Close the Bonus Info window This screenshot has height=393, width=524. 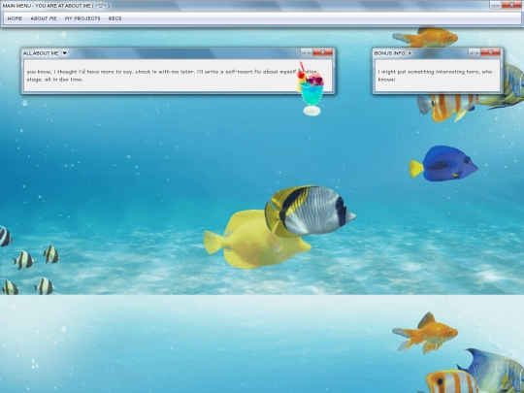[490, 52]
